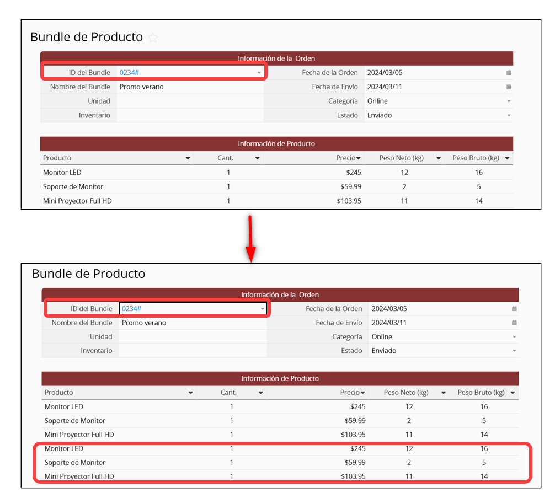This screenshot has width=555, height=498.
Task: Click the 0234# bundle link in lower form
Action: pos(131,309)
